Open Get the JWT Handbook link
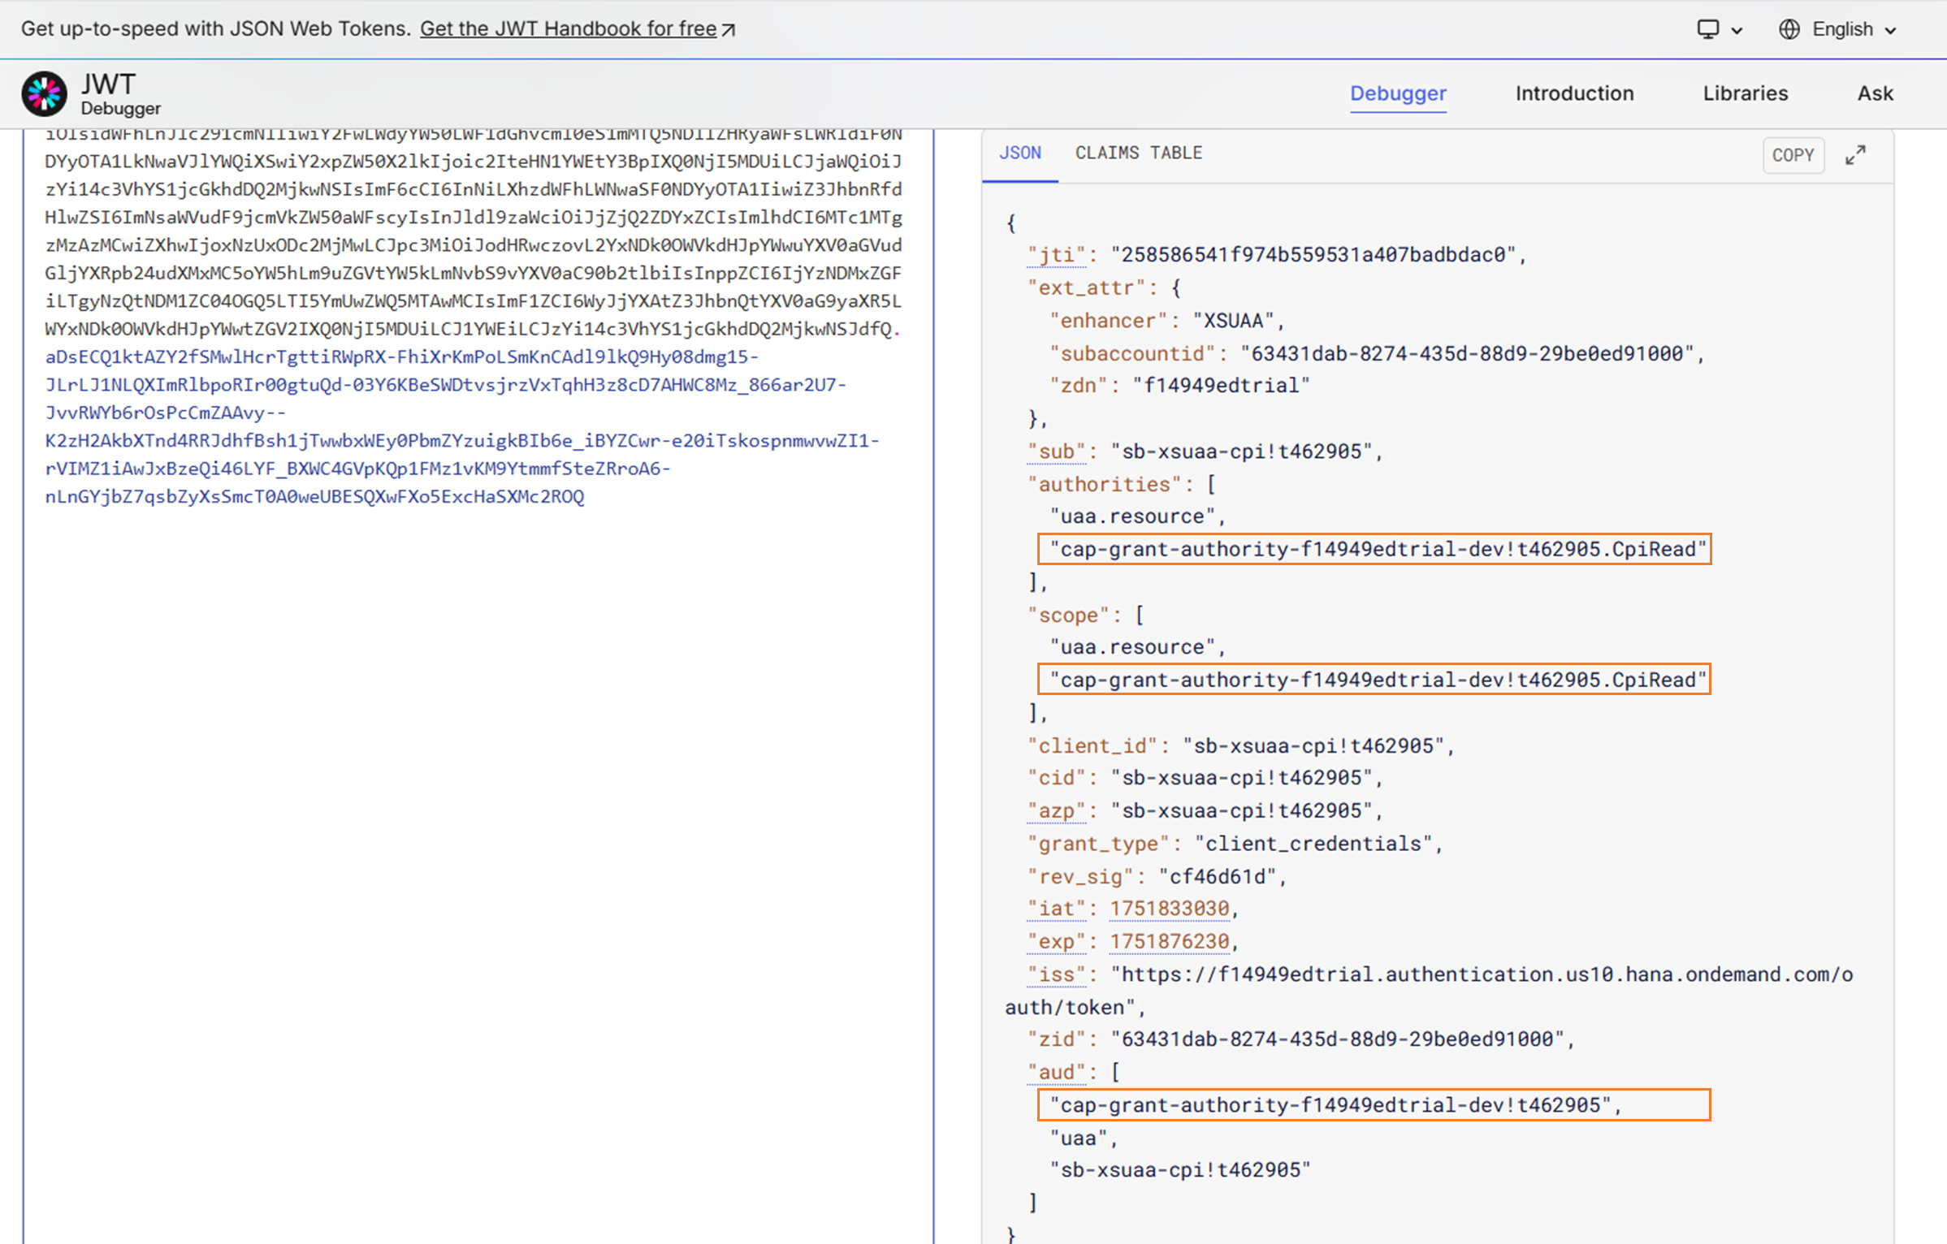Image resolution: width=1947 pixels, height=1244 pixels. click(568, 29)
